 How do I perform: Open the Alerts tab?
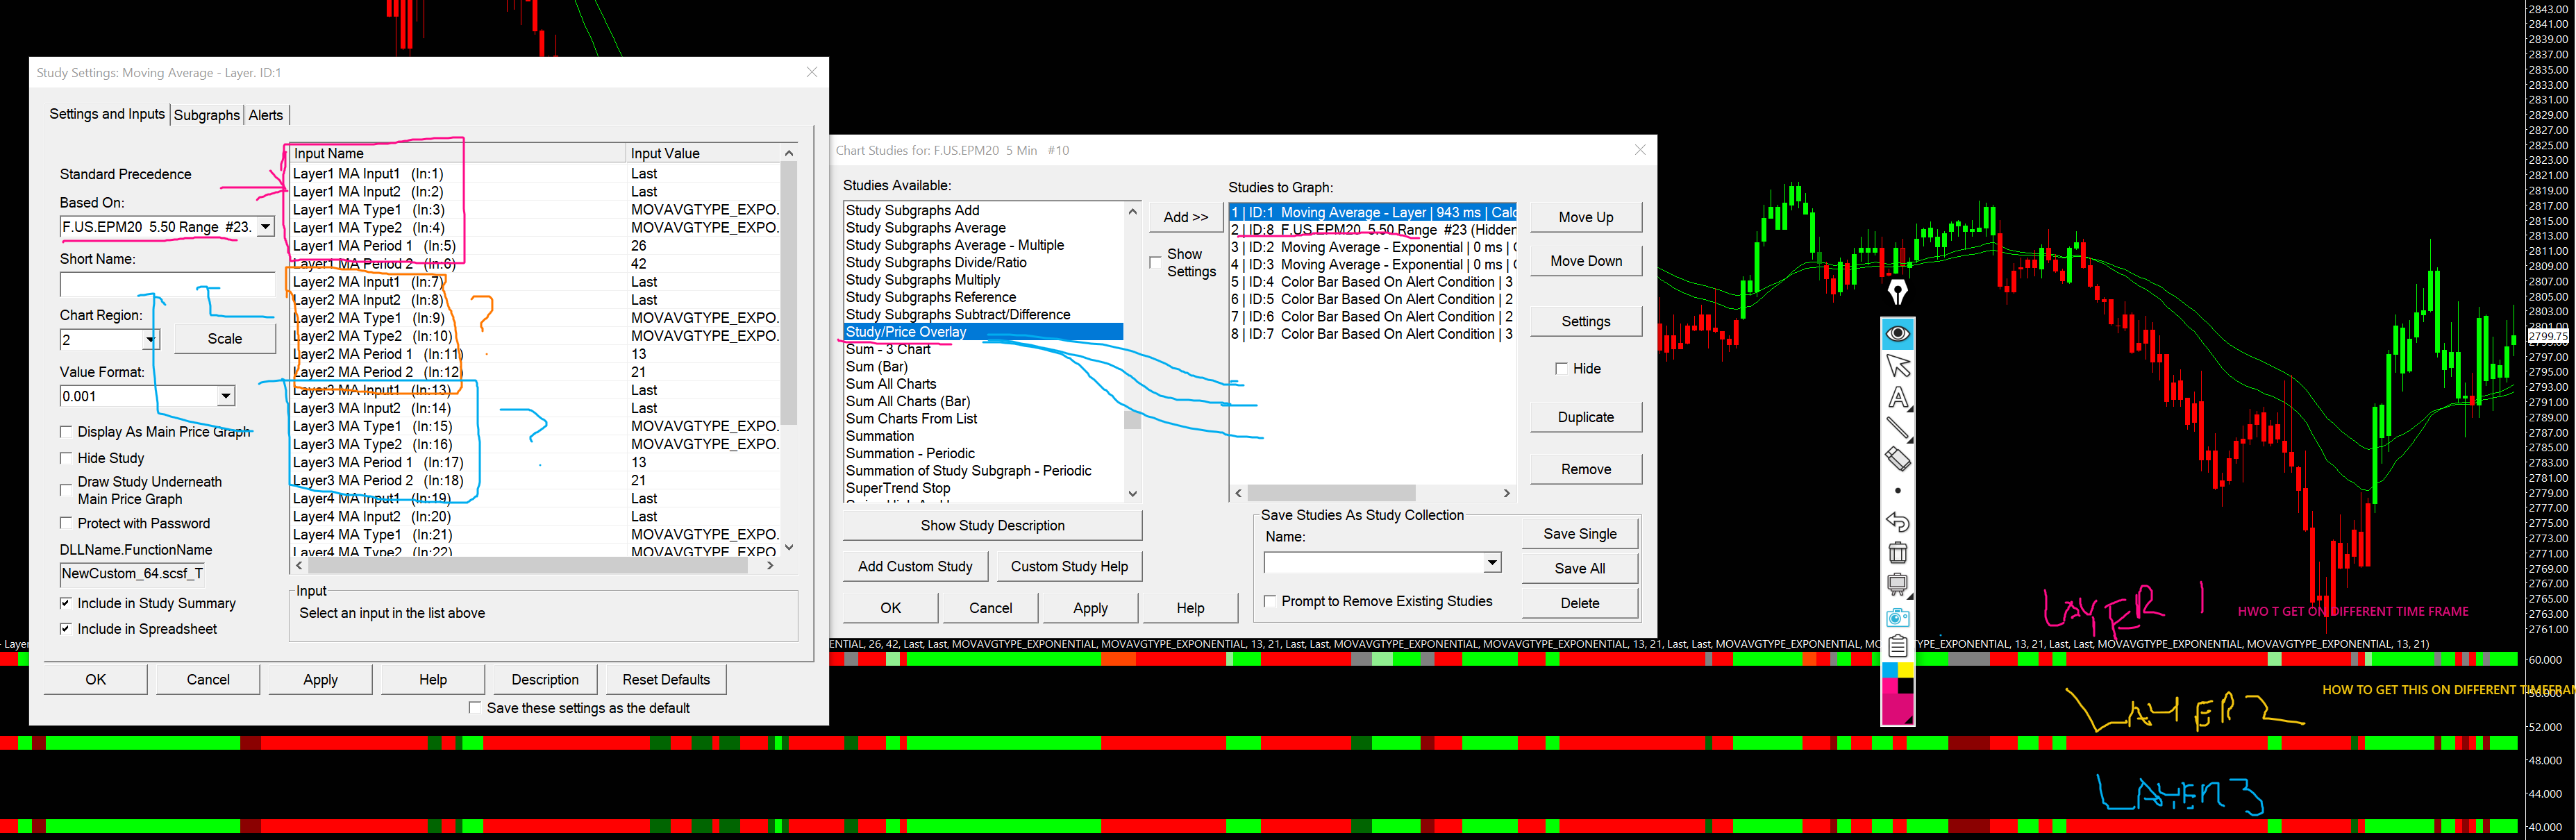tap(266, 115)
